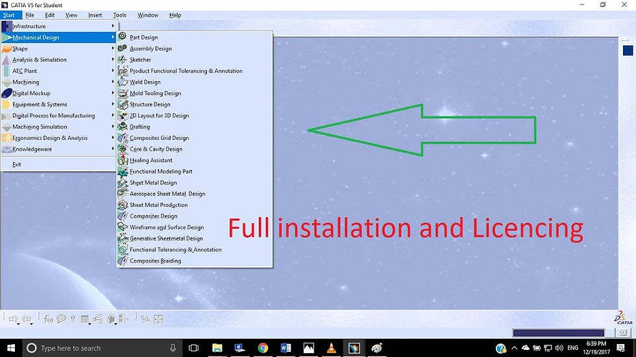Expand the Infrastructure submenu arrow
Screen dimensions: 636x357
113,26
